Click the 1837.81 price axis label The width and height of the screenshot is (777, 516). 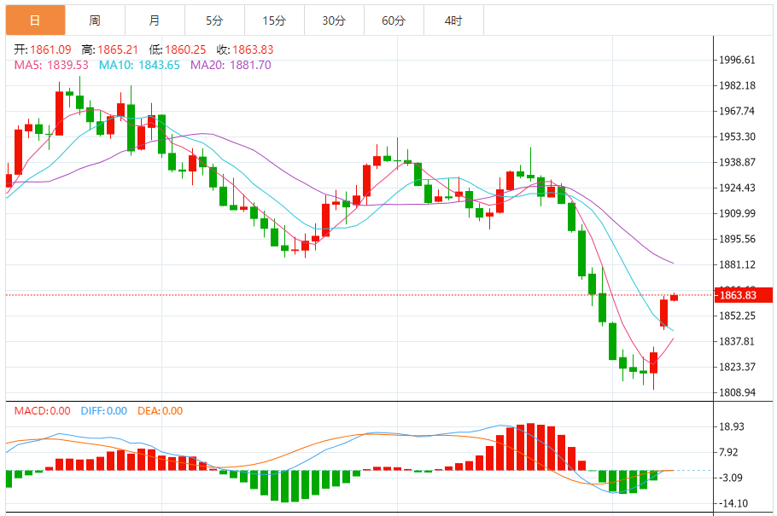(738, 341)
